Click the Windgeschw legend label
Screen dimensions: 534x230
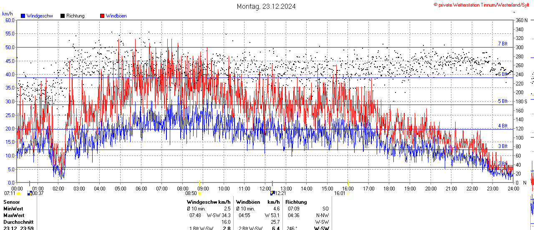[x=40, y=16]
